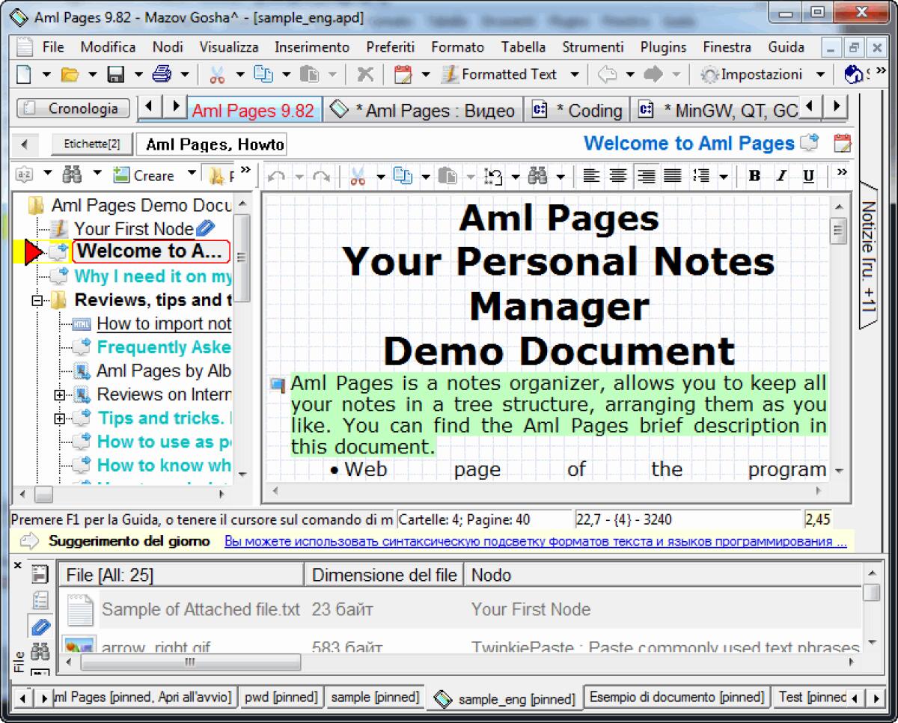Image resolution: width=898 pixels, height=723 pixels.
Task: Click the Cronologia button
Action: [72, 109]
